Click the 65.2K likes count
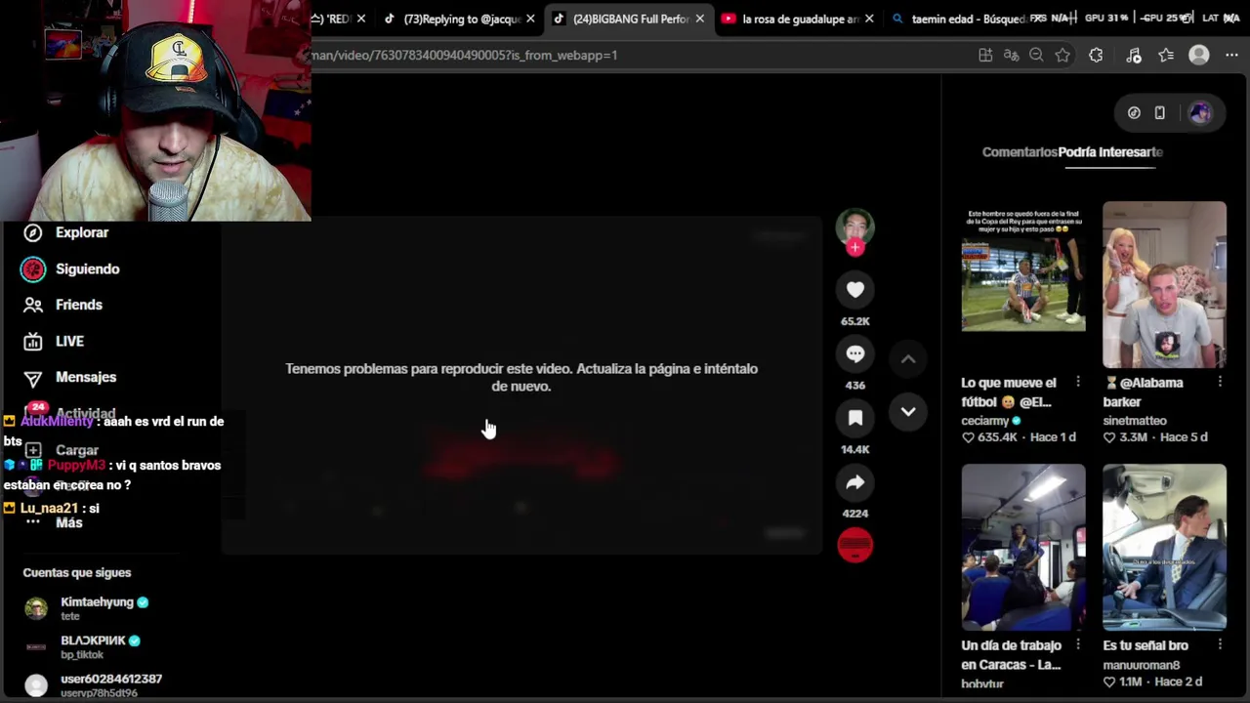This screenshot has width=1250, height=703. click(855, 321)
